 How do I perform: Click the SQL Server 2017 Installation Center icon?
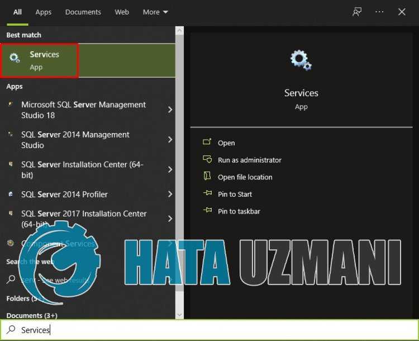(x=11, y=213)
